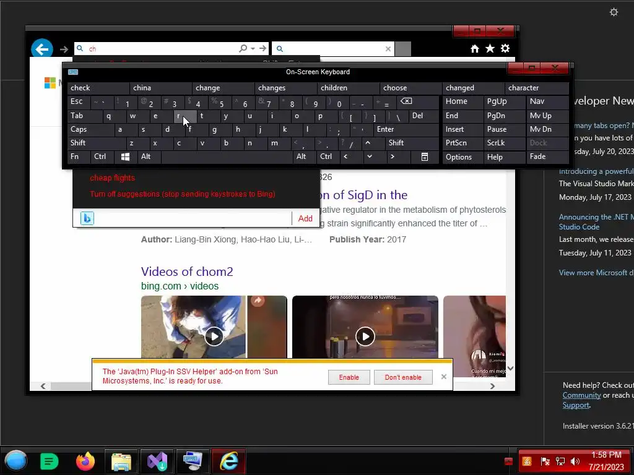
Task: Toggle the Fn key on On-Screen Keyboard
Action: click(79, 156)
